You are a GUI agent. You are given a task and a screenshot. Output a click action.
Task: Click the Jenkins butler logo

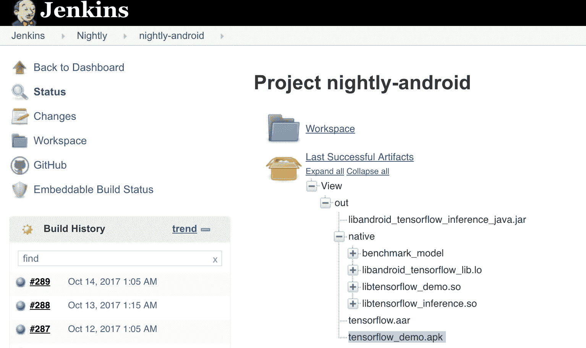click(x=24, y=13)
